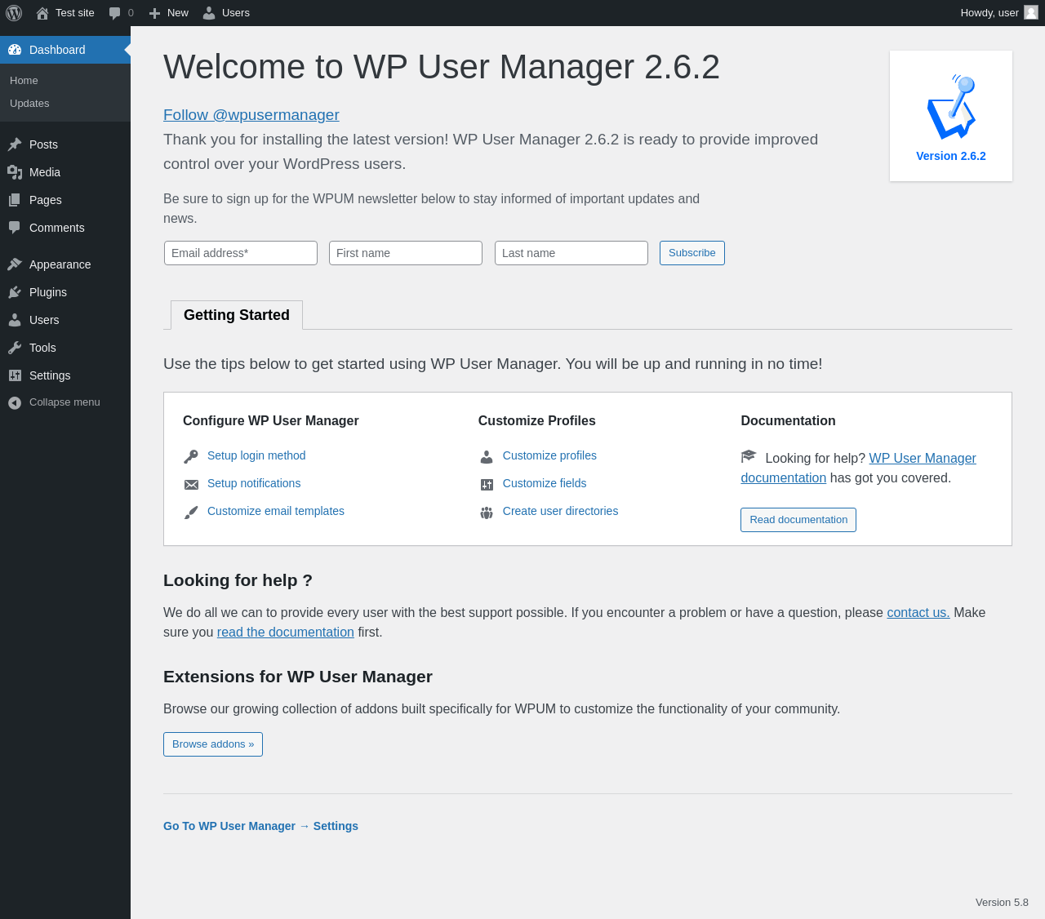
Task: Click the Appearance paintbrush icon
Action: pos(15,264)
